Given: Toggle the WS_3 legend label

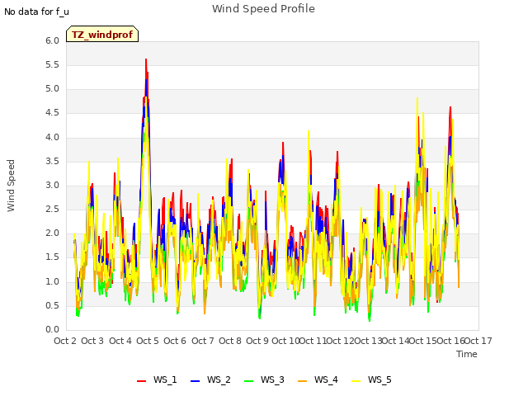Looking at the screenshot, I should pyautogui.click(x=272, y=379).
